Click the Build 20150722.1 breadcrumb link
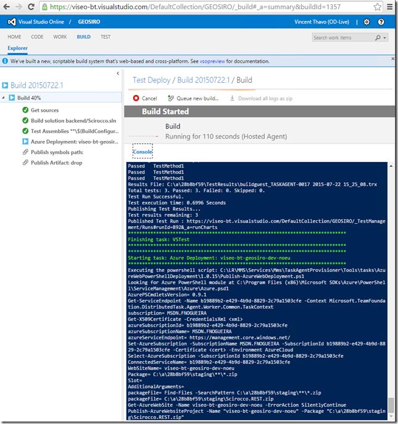398x424 pixels. coord(204,80)
